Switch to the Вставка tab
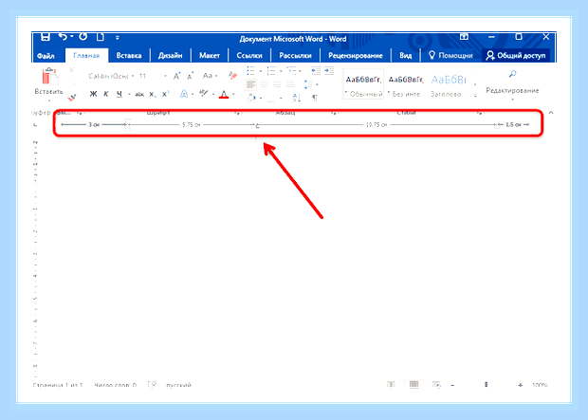588x420 pixels. point(129,56)
